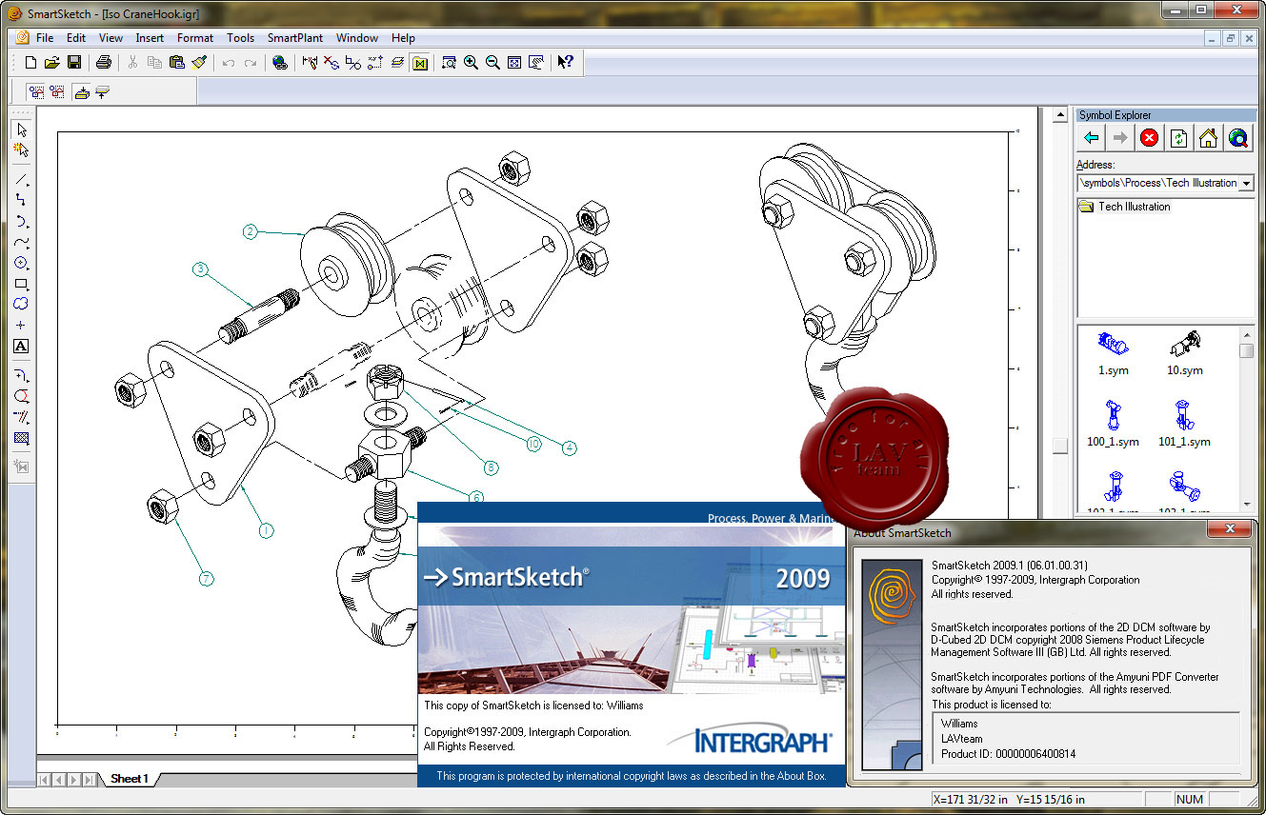The image size is (1266, 815).
Task: Click the drawing scrollbar up arrow
Action: point(1059,116)
